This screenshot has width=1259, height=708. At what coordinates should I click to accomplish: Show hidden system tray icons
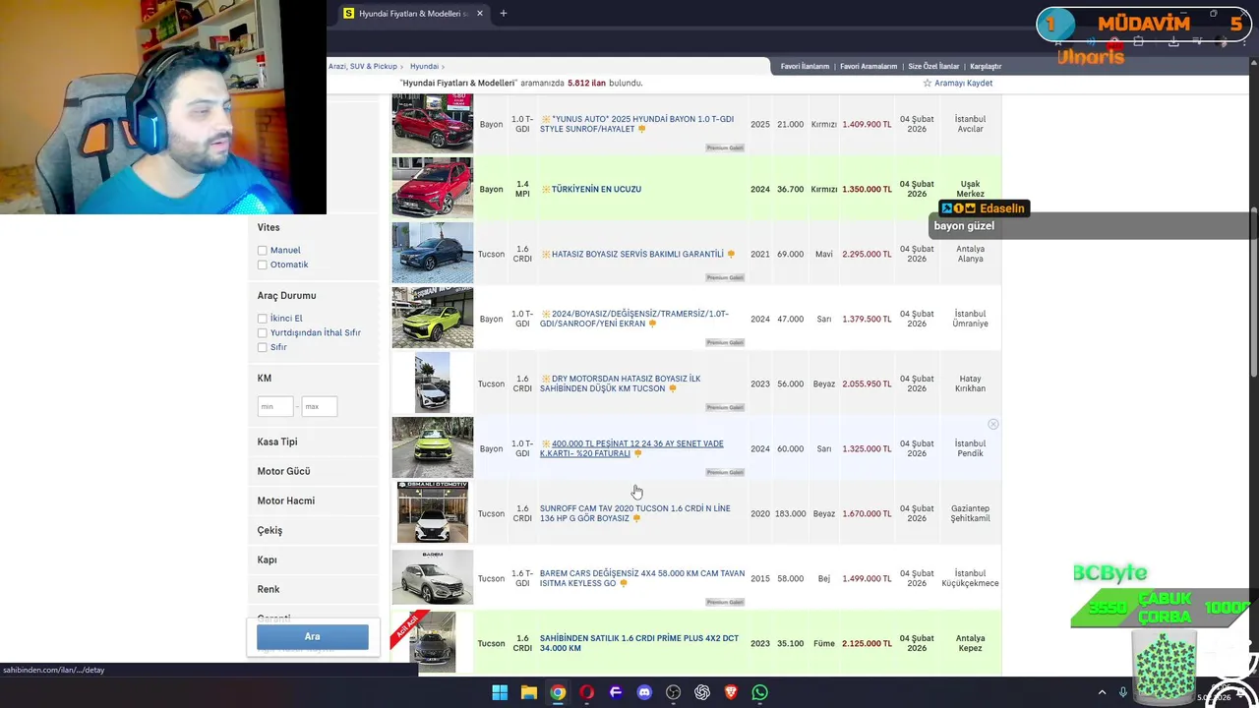tap(1102, 692)
